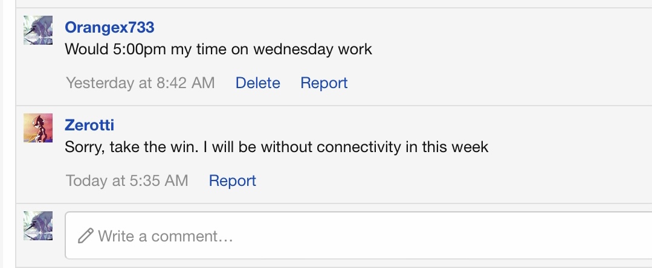Click your avatar beside the comment box
Screen dimensions: 652x268
[x=37, y=226]
